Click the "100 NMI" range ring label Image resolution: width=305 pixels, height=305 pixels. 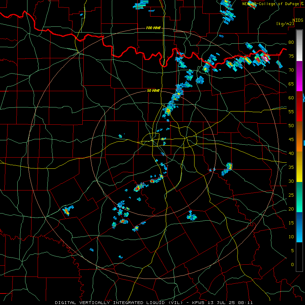point(153,28)
